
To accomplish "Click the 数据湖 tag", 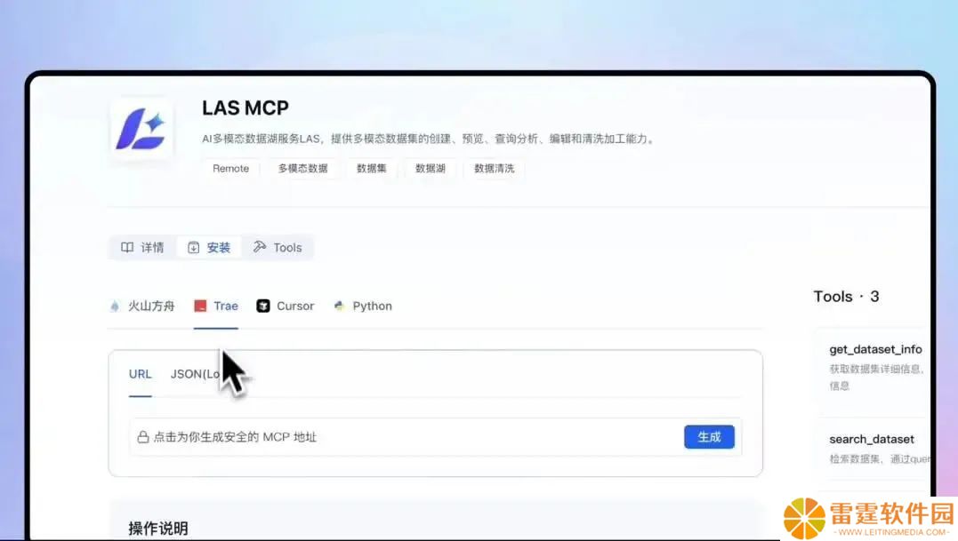I will coord(431,168).
